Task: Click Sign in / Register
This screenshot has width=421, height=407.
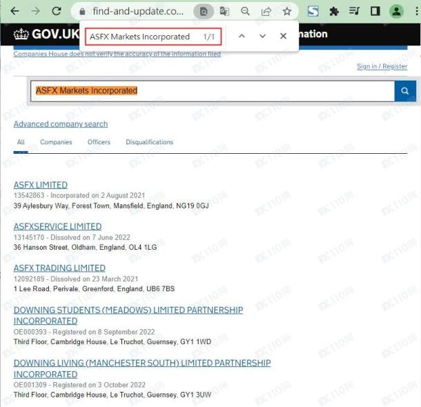Action: click(x=382, y=66)
